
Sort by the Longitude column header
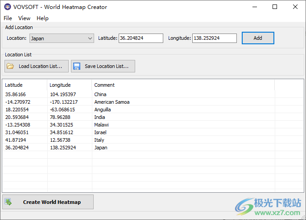pos(69,85)
